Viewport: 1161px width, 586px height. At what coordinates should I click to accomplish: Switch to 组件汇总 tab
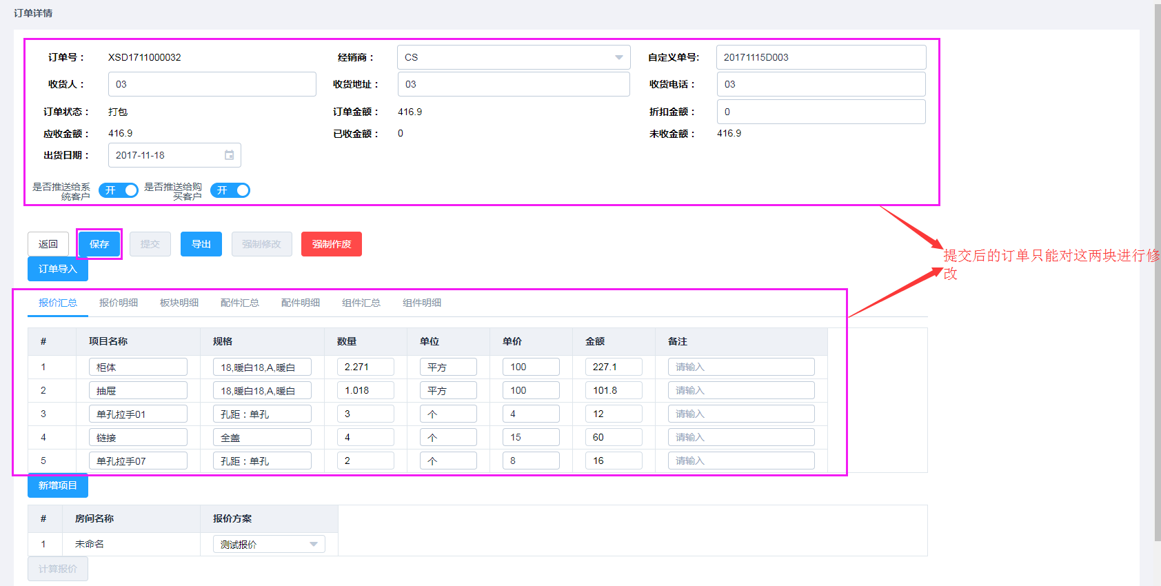tap(361, 303)
